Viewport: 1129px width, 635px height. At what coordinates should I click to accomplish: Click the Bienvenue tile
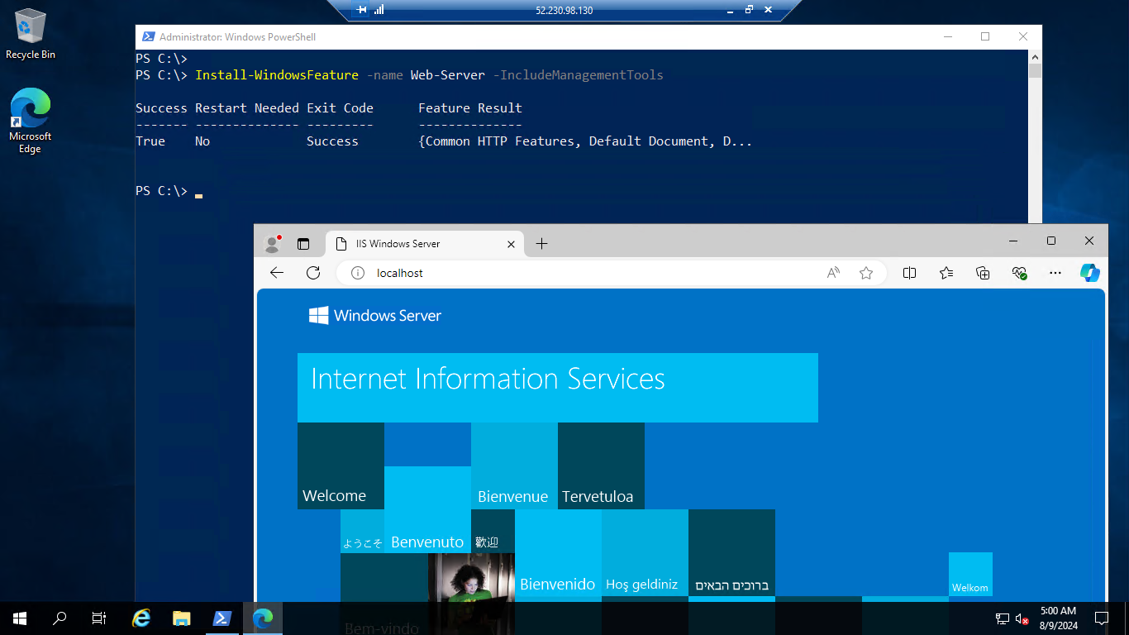click(x=514, y=466)
